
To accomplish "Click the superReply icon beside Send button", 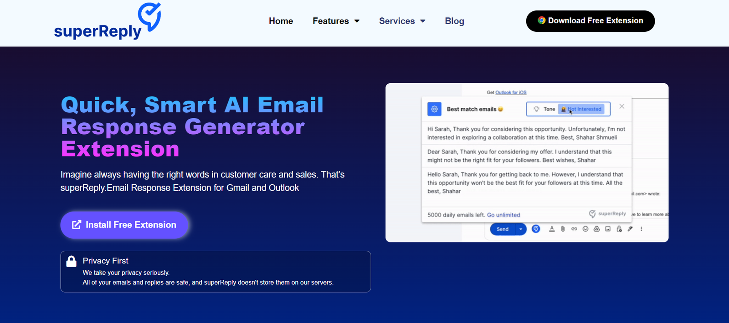I will pyautogui.click(x=536, y=229).
